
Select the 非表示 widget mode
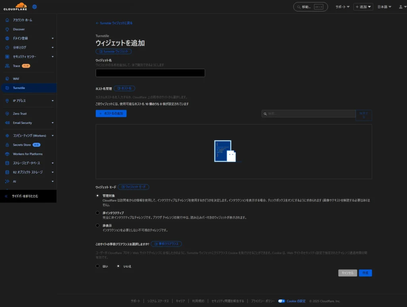[x=98, y=225]
